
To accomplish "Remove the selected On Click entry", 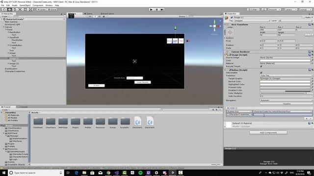I will click(x=311, y=118).
